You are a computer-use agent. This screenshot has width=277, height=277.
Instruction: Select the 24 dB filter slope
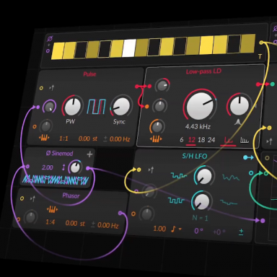point(211,140)
